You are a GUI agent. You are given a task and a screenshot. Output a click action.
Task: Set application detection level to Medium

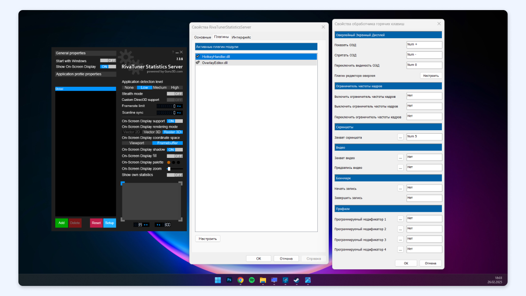pyautogui.click(x=160, y=88)
